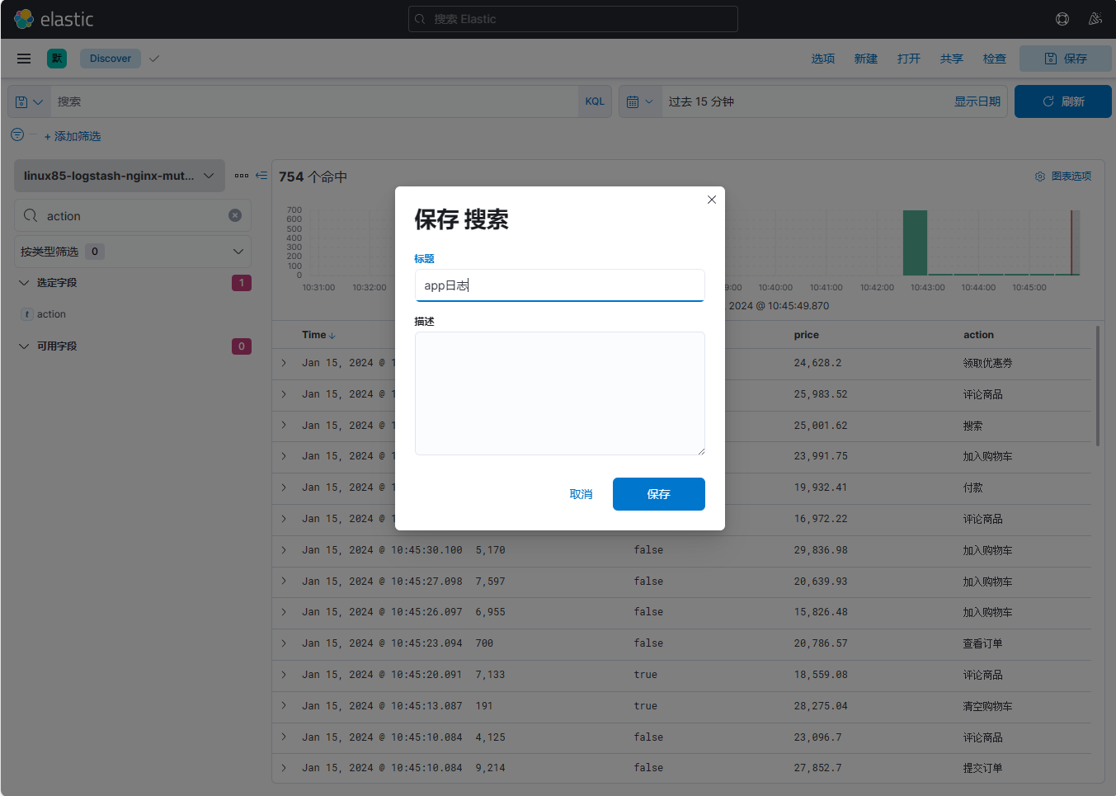
Task: Clear the action field search text
Action: click(235, 215)
